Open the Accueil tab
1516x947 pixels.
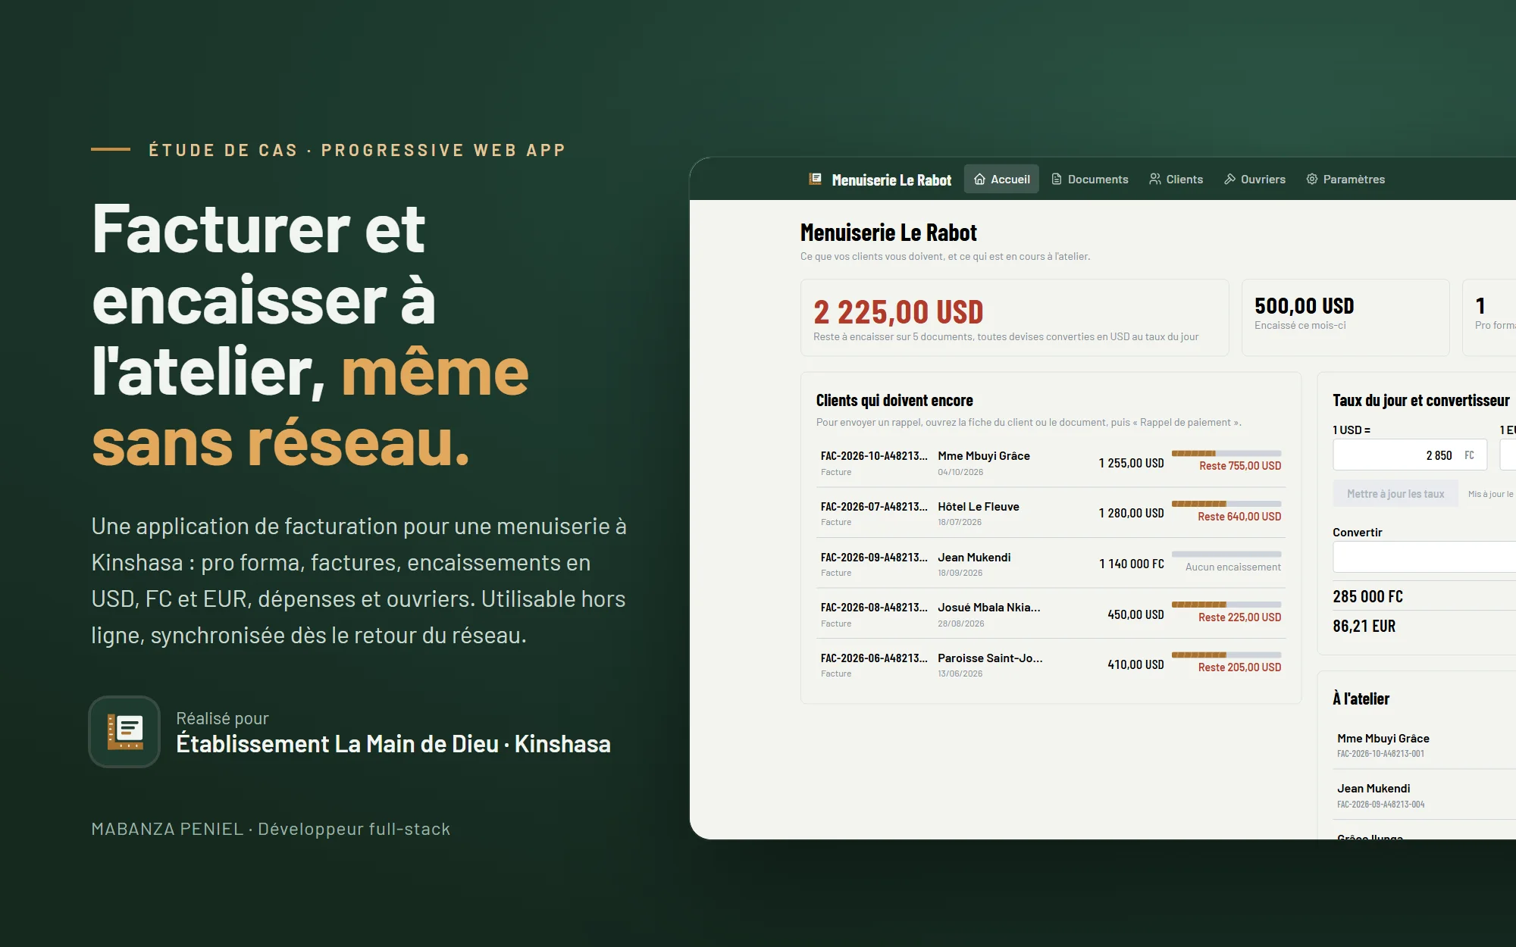coord(1001,179)
